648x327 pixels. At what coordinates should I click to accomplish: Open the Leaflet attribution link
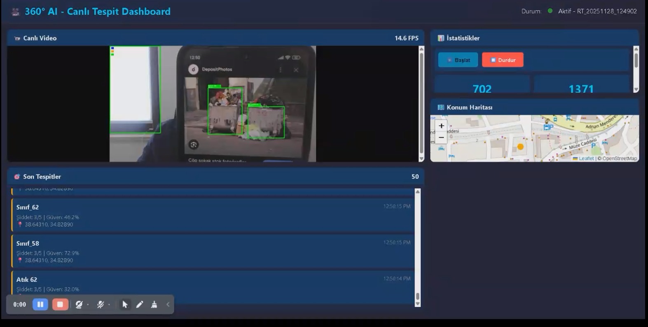[x=586, y=159]
